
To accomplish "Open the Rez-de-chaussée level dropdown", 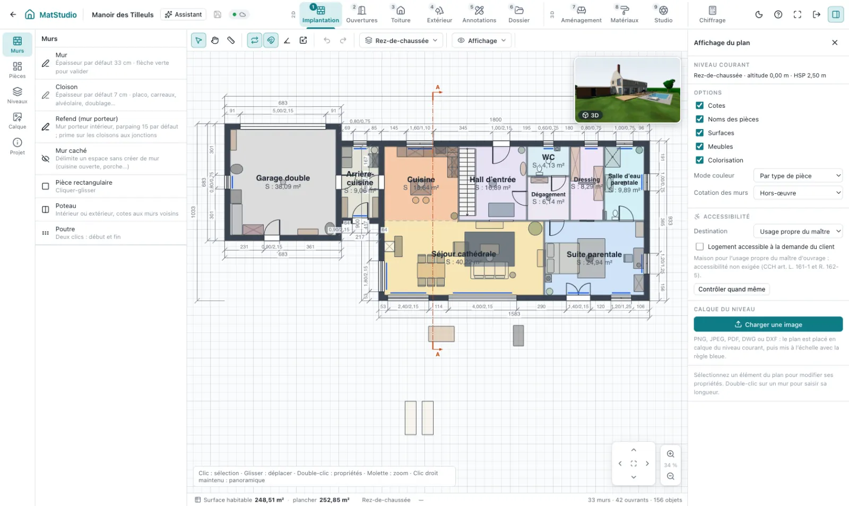I will [x=401, y=40].
